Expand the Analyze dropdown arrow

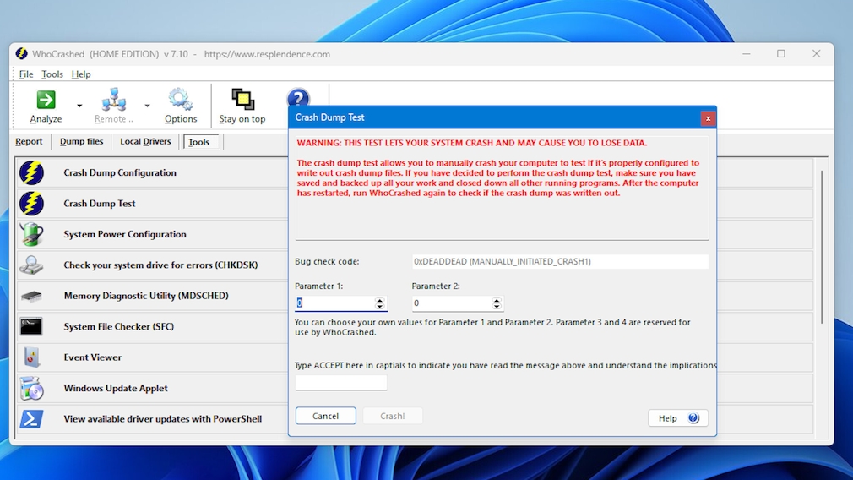79,106
